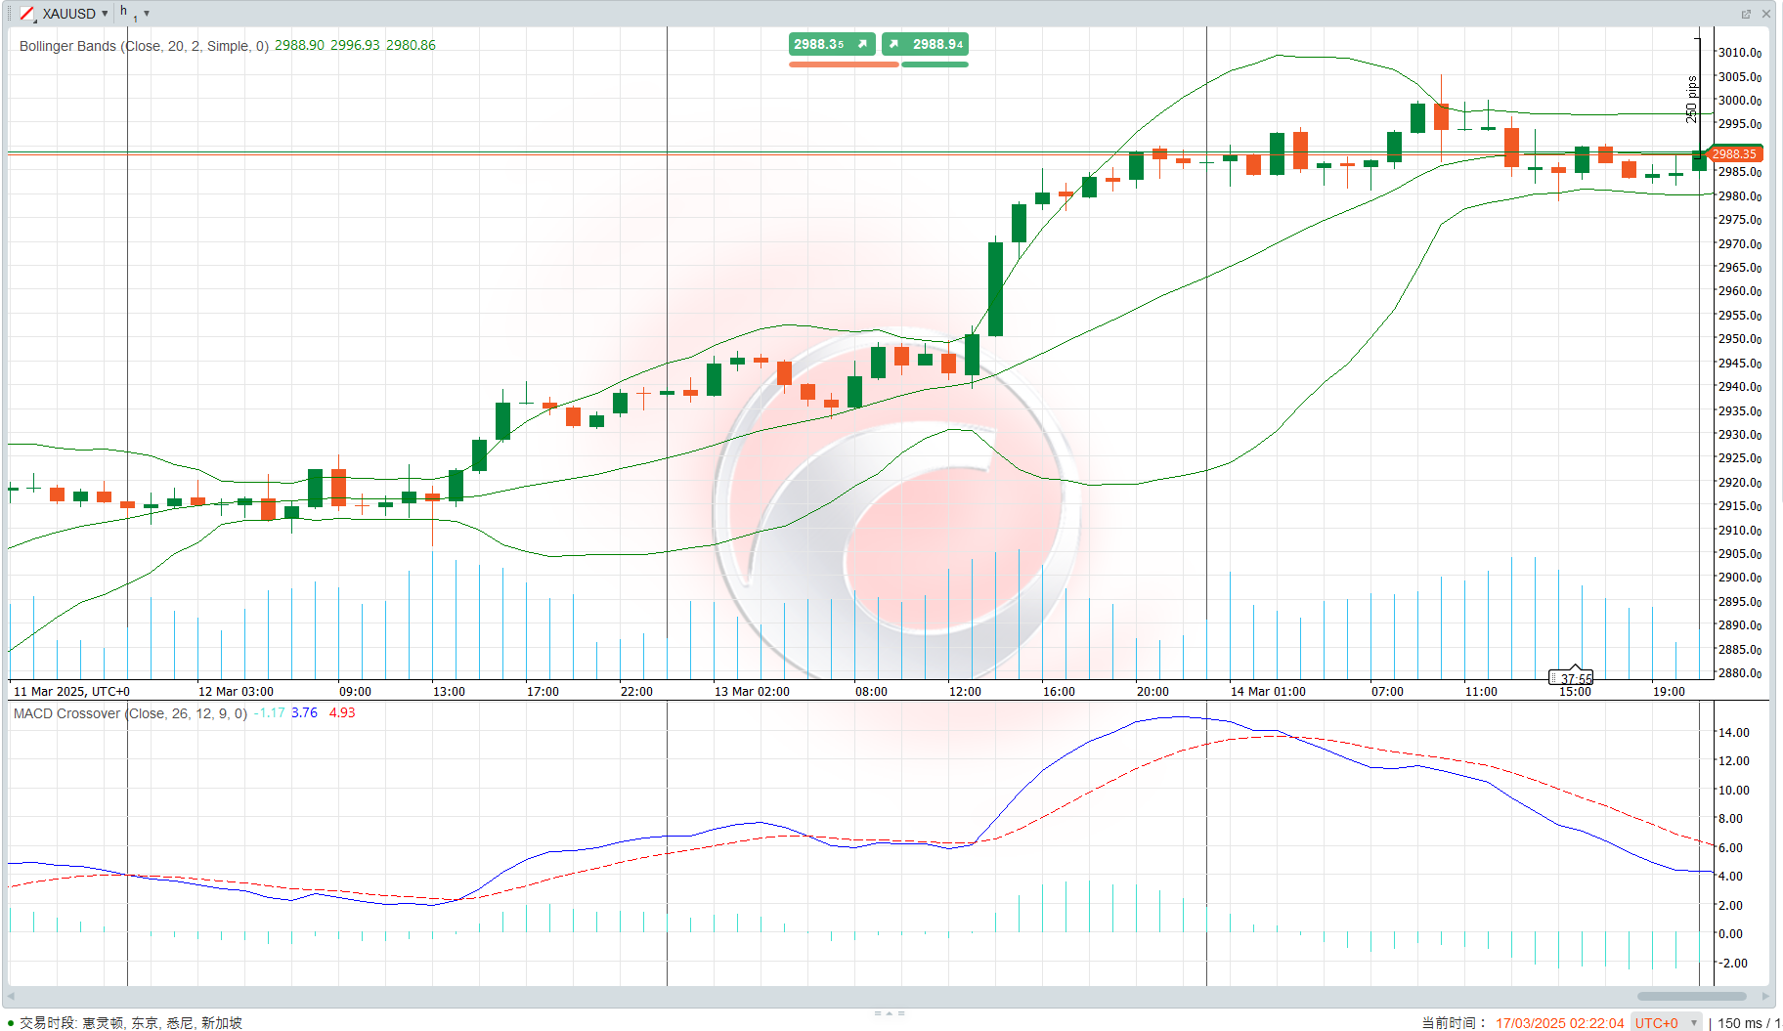The image size is (1783, 1031).
Task: Click the 14 Mar 01:00 time axis label
Action: (1268, 692)
